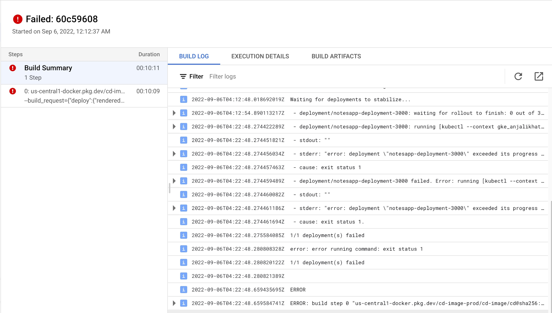Click info icon on 04:12:54 rollout row
Image resolution: width=552 pixels, height=313 pixels.
(x=184, y=113)
